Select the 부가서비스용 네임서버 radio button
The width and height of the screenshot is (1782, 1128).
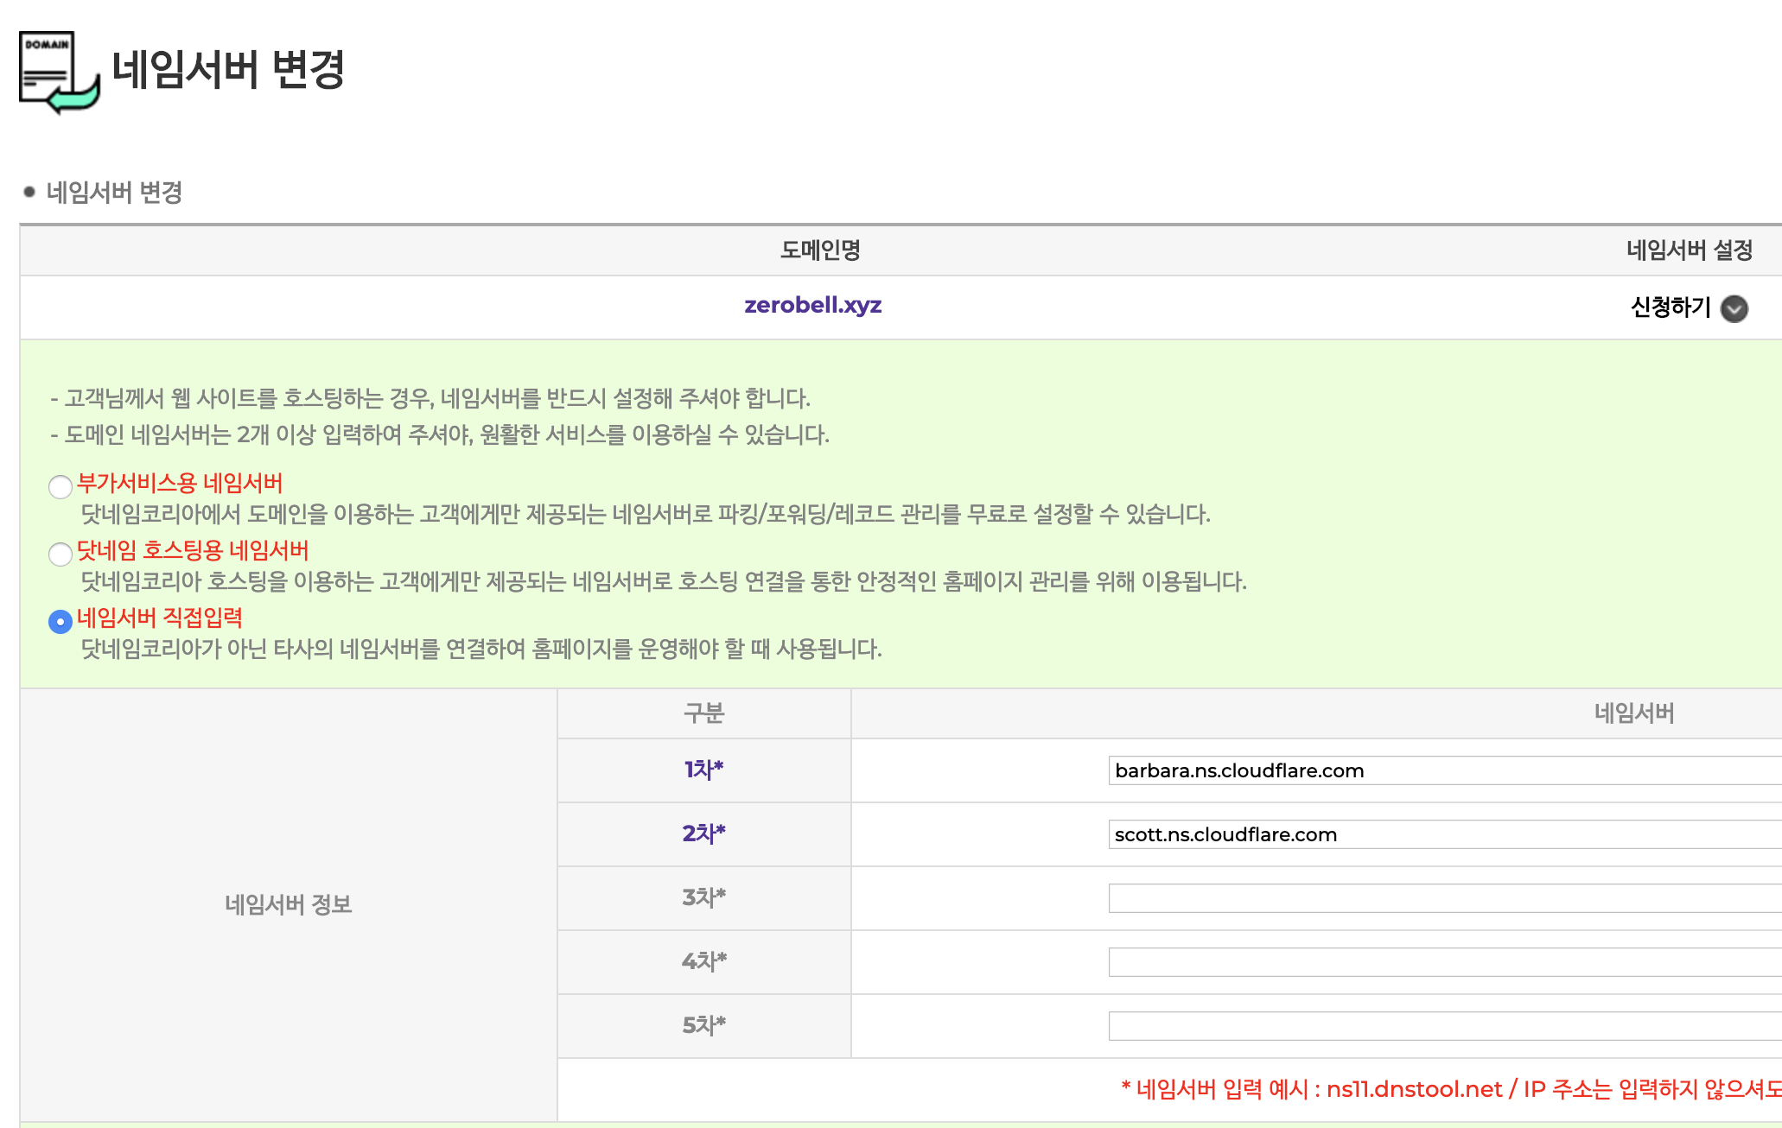(x=60, y=487)
